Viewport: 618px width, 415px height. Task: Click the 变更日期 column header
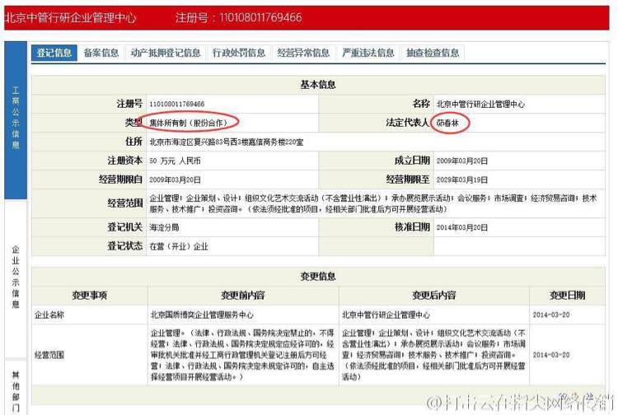[567, 296]
